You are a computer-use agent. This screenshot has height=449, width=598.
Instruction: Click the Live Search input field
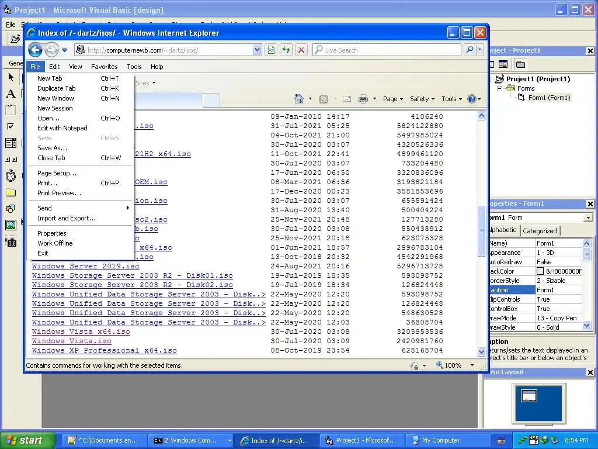pyautogui.click(x=387, y=50)
